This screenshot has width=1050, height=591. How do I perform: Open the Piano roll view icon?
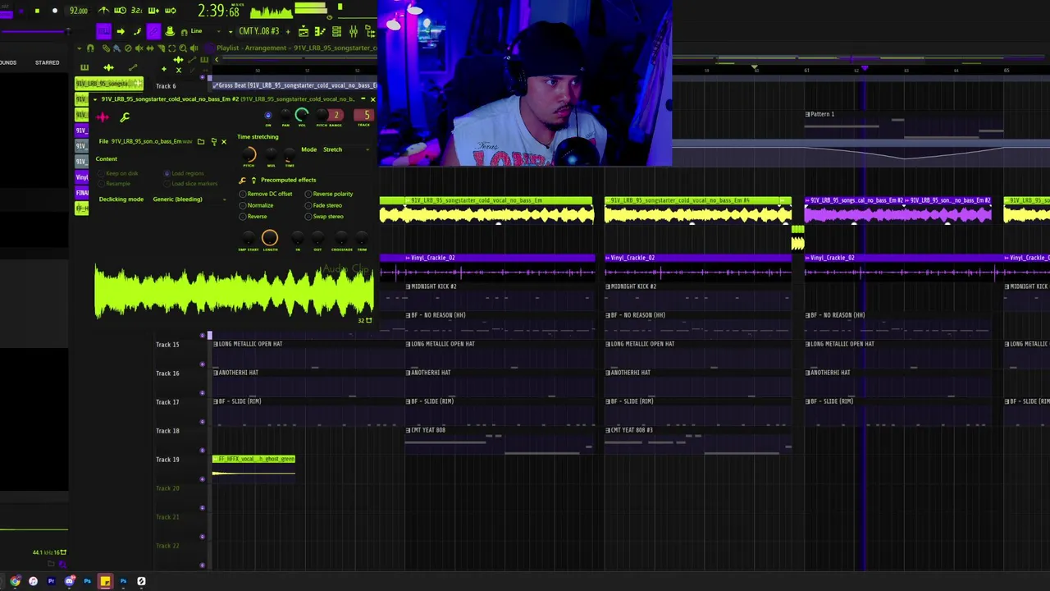pyautogui.click(x=320, y=31)
